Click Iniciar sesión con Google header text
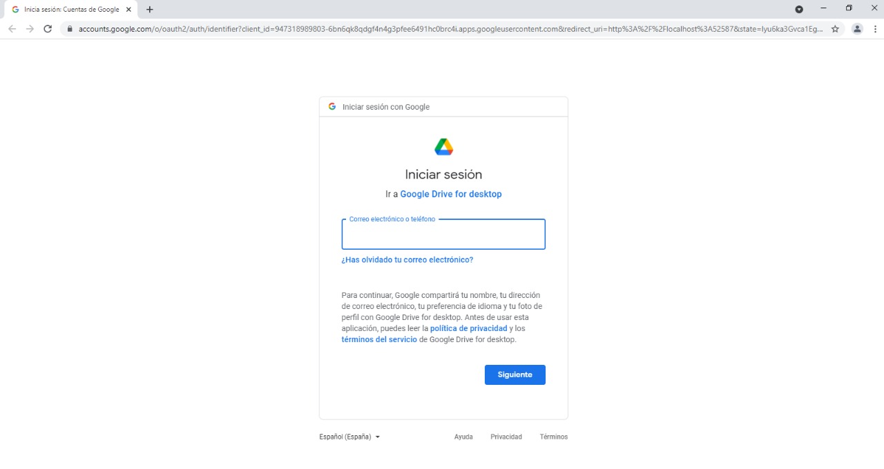 (x=386, y=107)
